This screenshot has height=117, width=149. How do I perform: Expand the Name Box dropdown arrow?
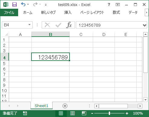[29, 25]
